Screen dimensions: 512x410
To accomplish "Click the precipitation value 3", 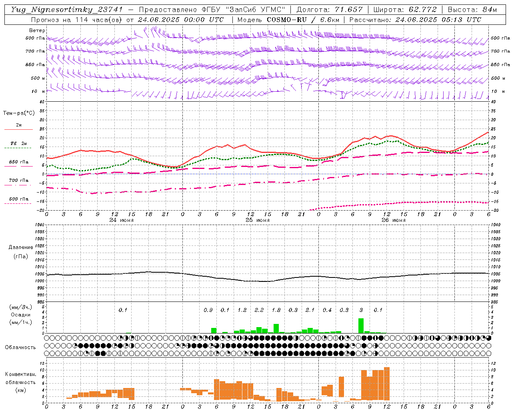I will click(x=361, y=310).
